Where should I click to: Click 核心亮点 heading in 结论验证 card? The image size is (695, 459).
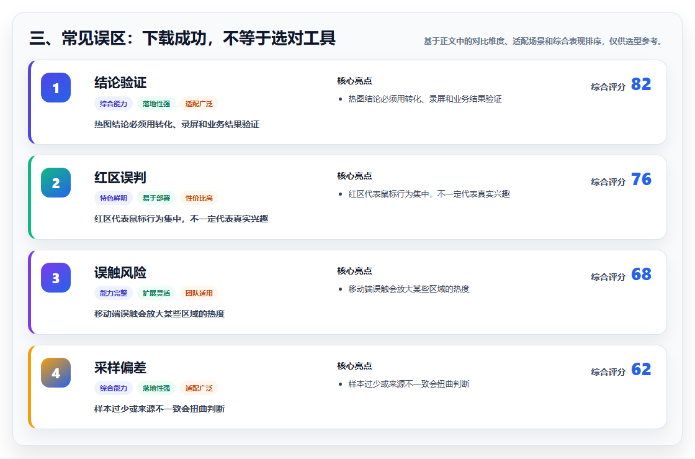(354, 81)
